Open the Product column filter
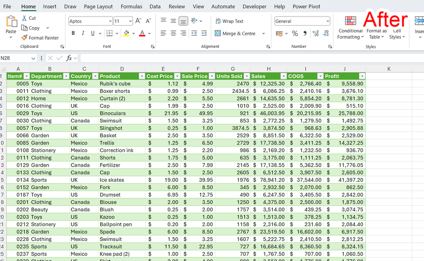 (x=141, y=76)
